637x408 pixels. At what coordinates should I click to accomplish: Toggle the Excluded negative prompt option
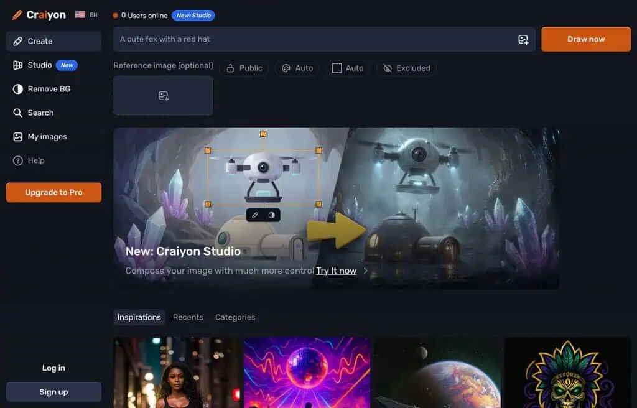(x=407, y=68)
